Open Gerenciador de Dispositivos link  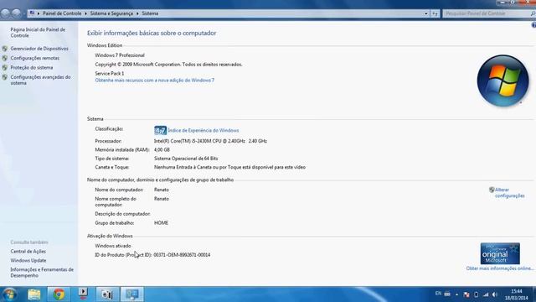[39, 49]
